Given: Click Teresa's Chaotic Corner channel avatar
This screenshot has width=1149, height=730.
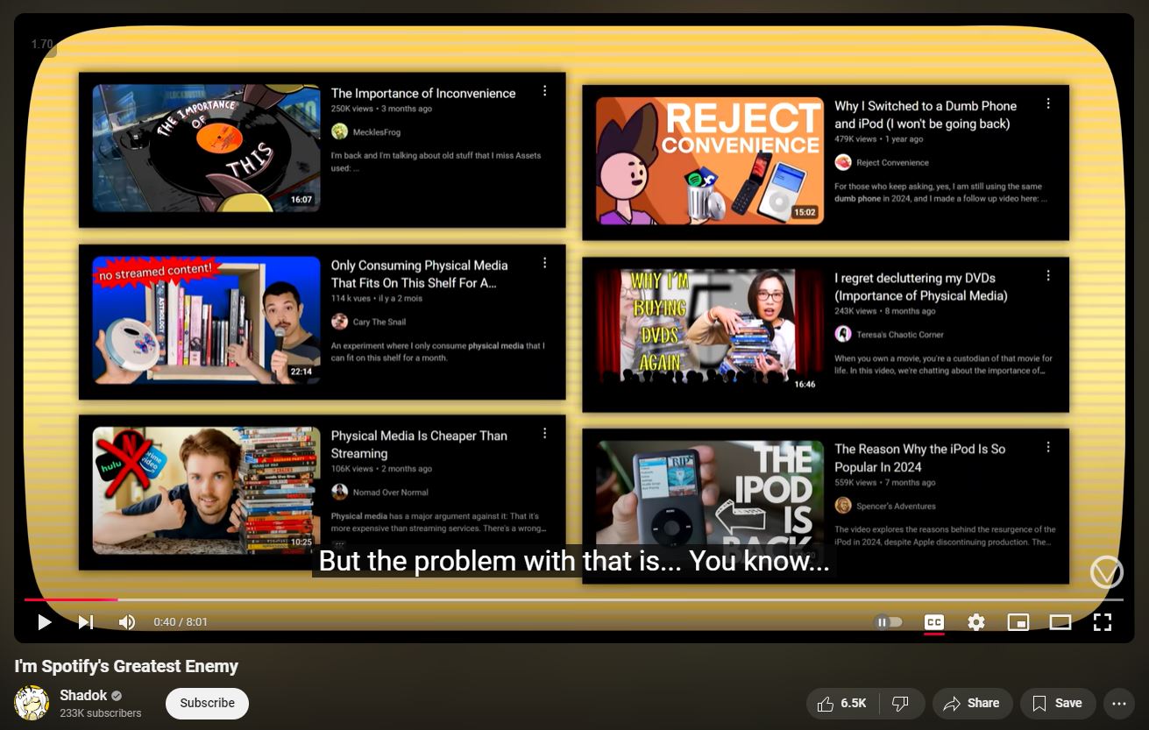Looking at the screenshot, I should 843,334.
